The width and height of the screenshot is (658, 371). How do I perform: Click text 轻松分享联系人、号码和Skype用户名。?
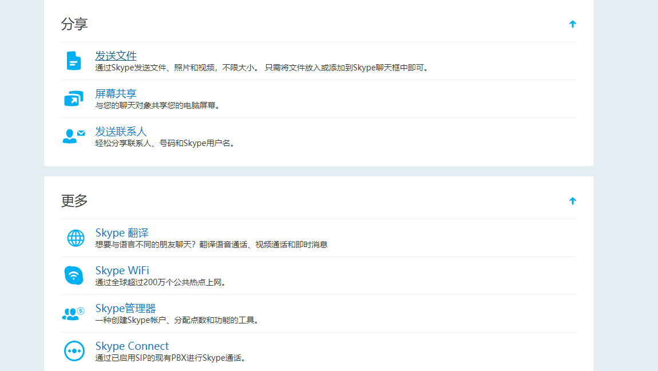click(166, 143)
